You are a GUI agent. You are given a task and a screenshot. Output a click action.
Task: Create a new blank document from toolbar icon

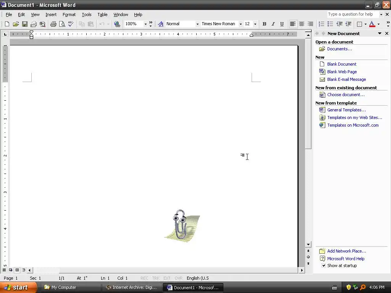[7, 24]
